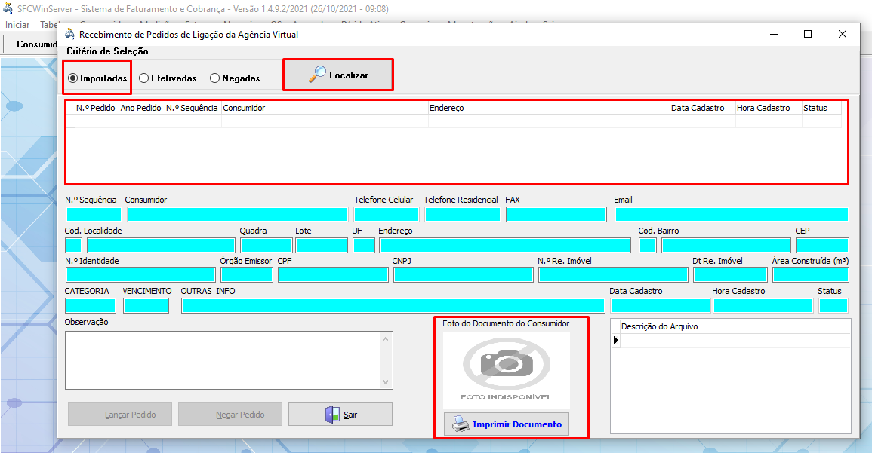Viewport: 872px width, 453px height.
Task: Focus the CPF input field
Action: point(333,275)
